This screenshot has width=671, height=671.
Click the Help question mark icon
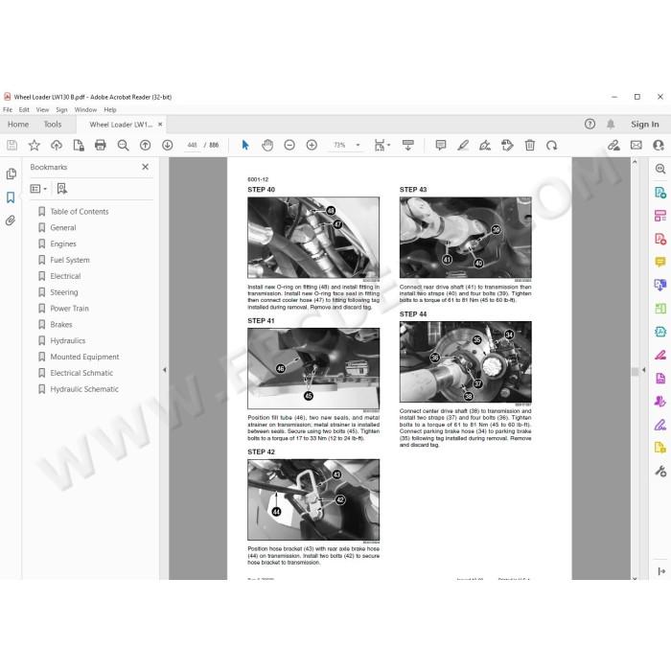(590, 124)
